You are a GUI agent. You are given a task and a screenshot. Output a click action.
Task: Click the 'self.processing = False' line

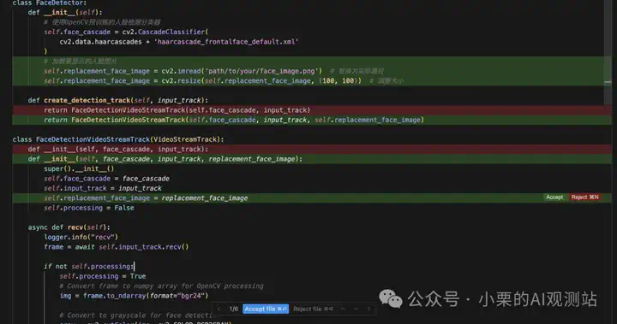click(x=89, y=208)
